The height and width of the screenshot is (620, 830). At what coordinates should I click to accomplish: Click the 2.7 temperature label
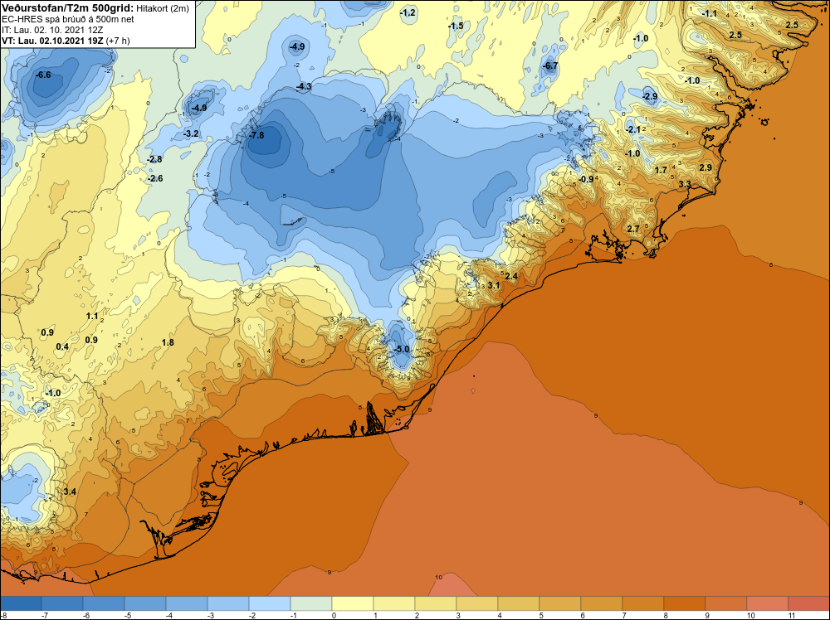tap(633, 229)
